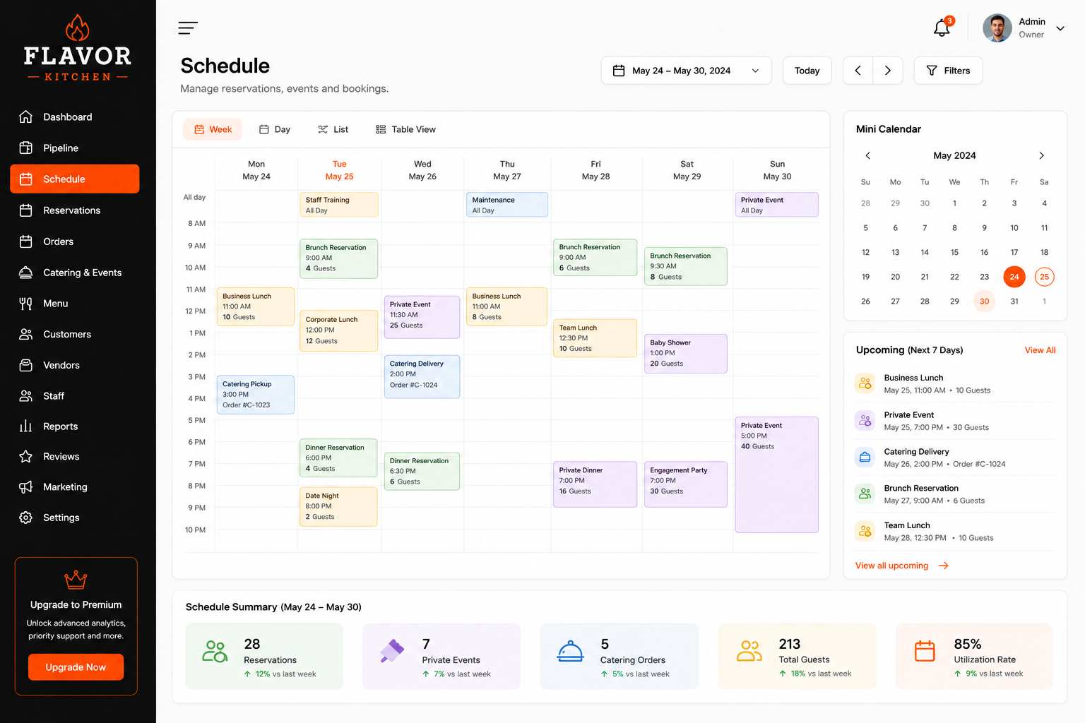This screenshot has width=1085, height=723.
Task: Click the Admin profile avatar
Action: (997, 28)
